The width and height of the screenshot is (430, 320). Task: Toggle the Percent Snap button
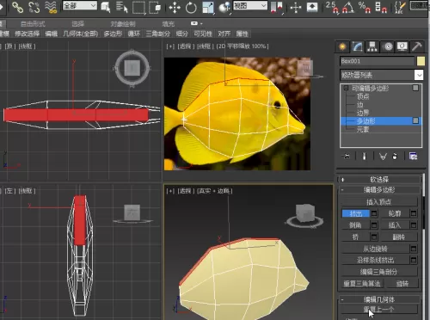coord(365,7)
